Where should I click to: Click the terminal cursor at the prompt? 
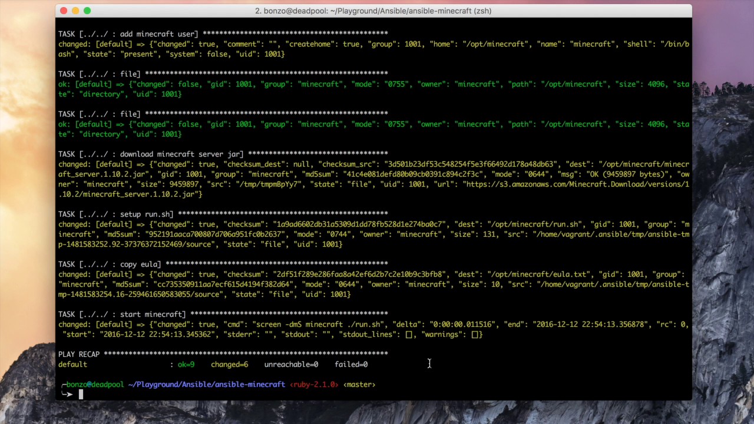point(81,395)
